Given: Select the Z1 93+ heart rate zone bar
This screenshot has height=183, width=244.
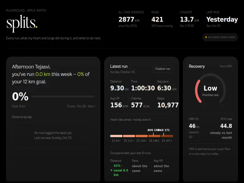Looking at the screenshot, I should (116, 136).
